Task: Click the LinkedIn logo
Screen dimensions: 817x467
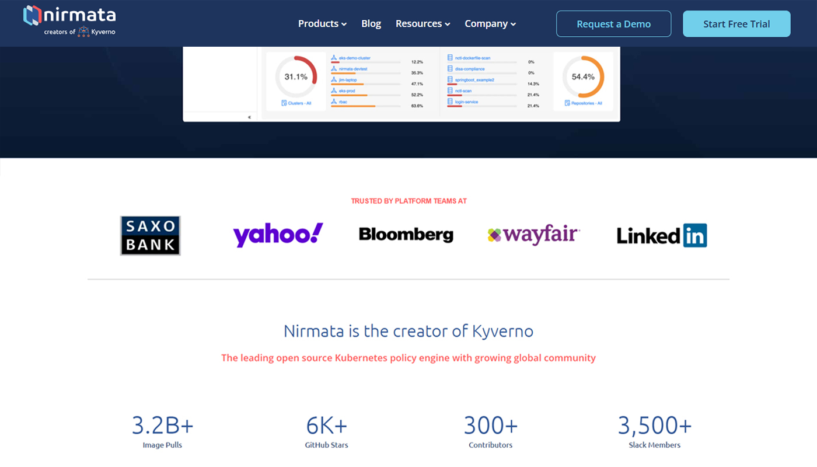Action: click(x=662, y=235)
